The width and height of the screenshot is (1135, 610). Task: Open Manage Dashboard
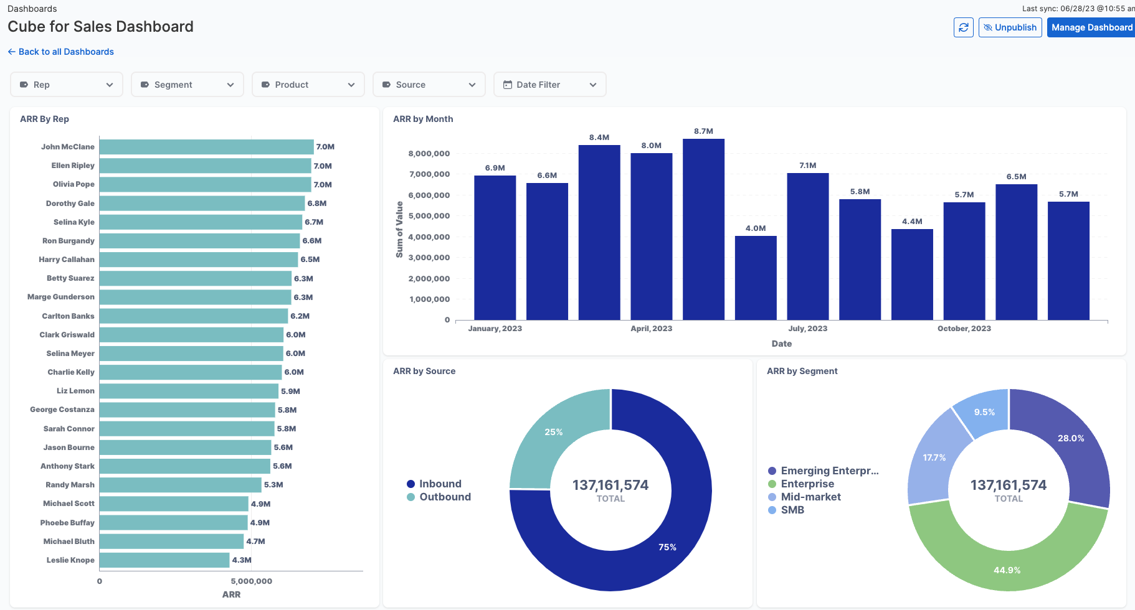1091,27
